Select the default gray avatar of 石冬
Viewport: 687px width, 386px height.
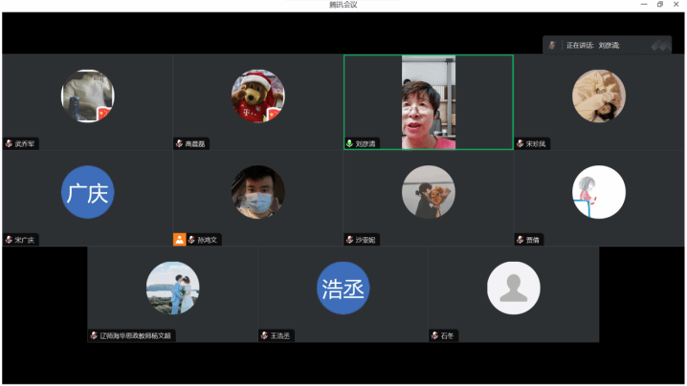[513, 289]
